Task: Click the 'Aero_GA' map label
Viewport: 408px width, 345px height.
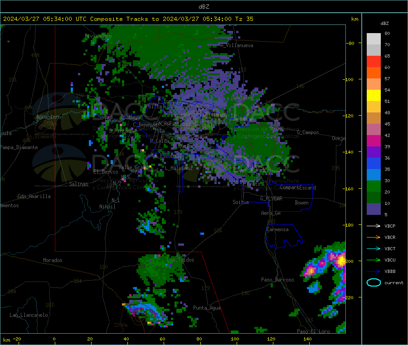Action: pyautogui.click(x=271, y=213)
